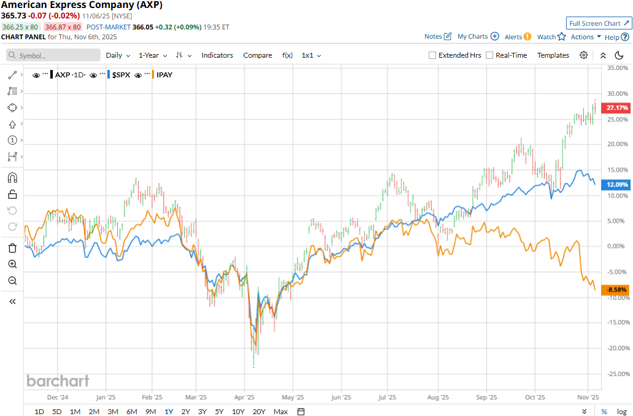Viewport: 633px width, 416px height.
Task: Zoom in on the chart
Action: click(12, 264)
